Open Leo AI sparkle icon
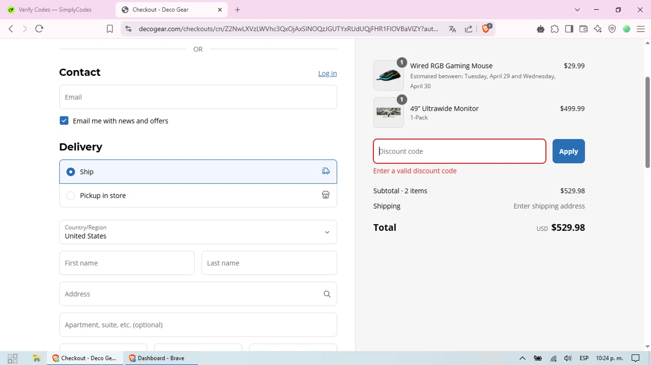 tap(598, 29)
